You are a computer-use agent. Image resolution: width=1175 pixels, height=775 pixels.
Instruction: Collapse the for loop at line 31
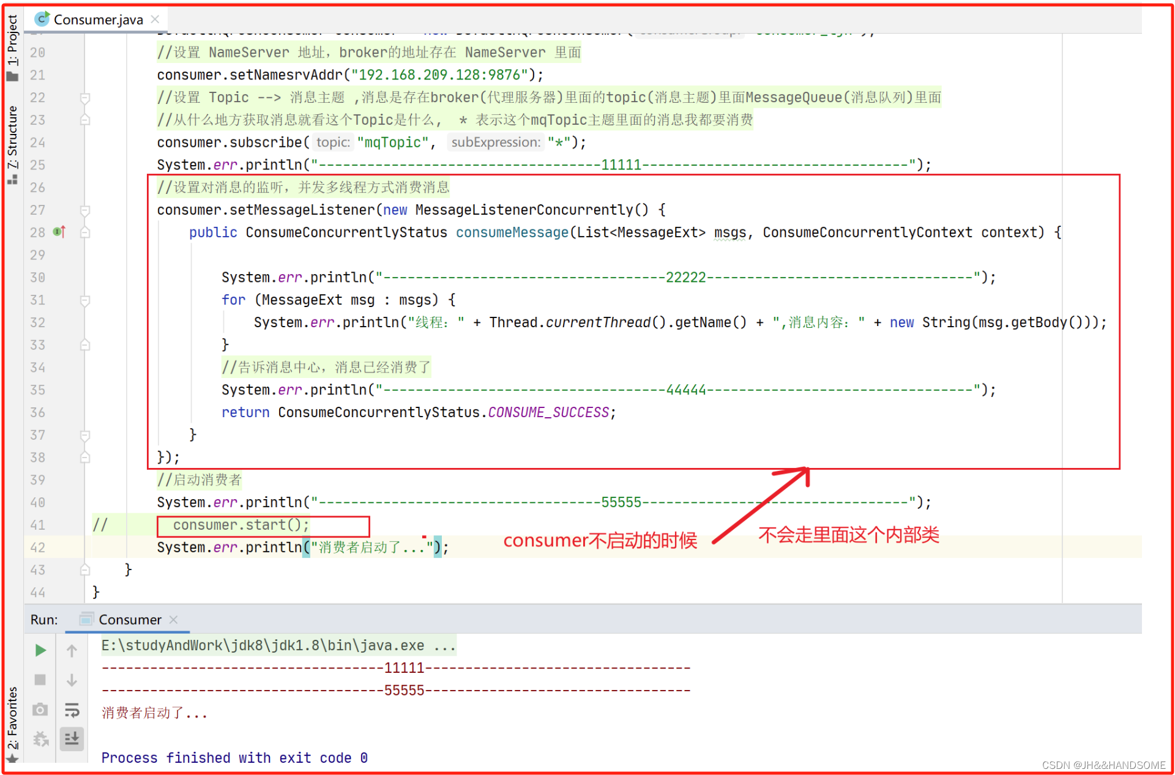(x=86, y=300)
